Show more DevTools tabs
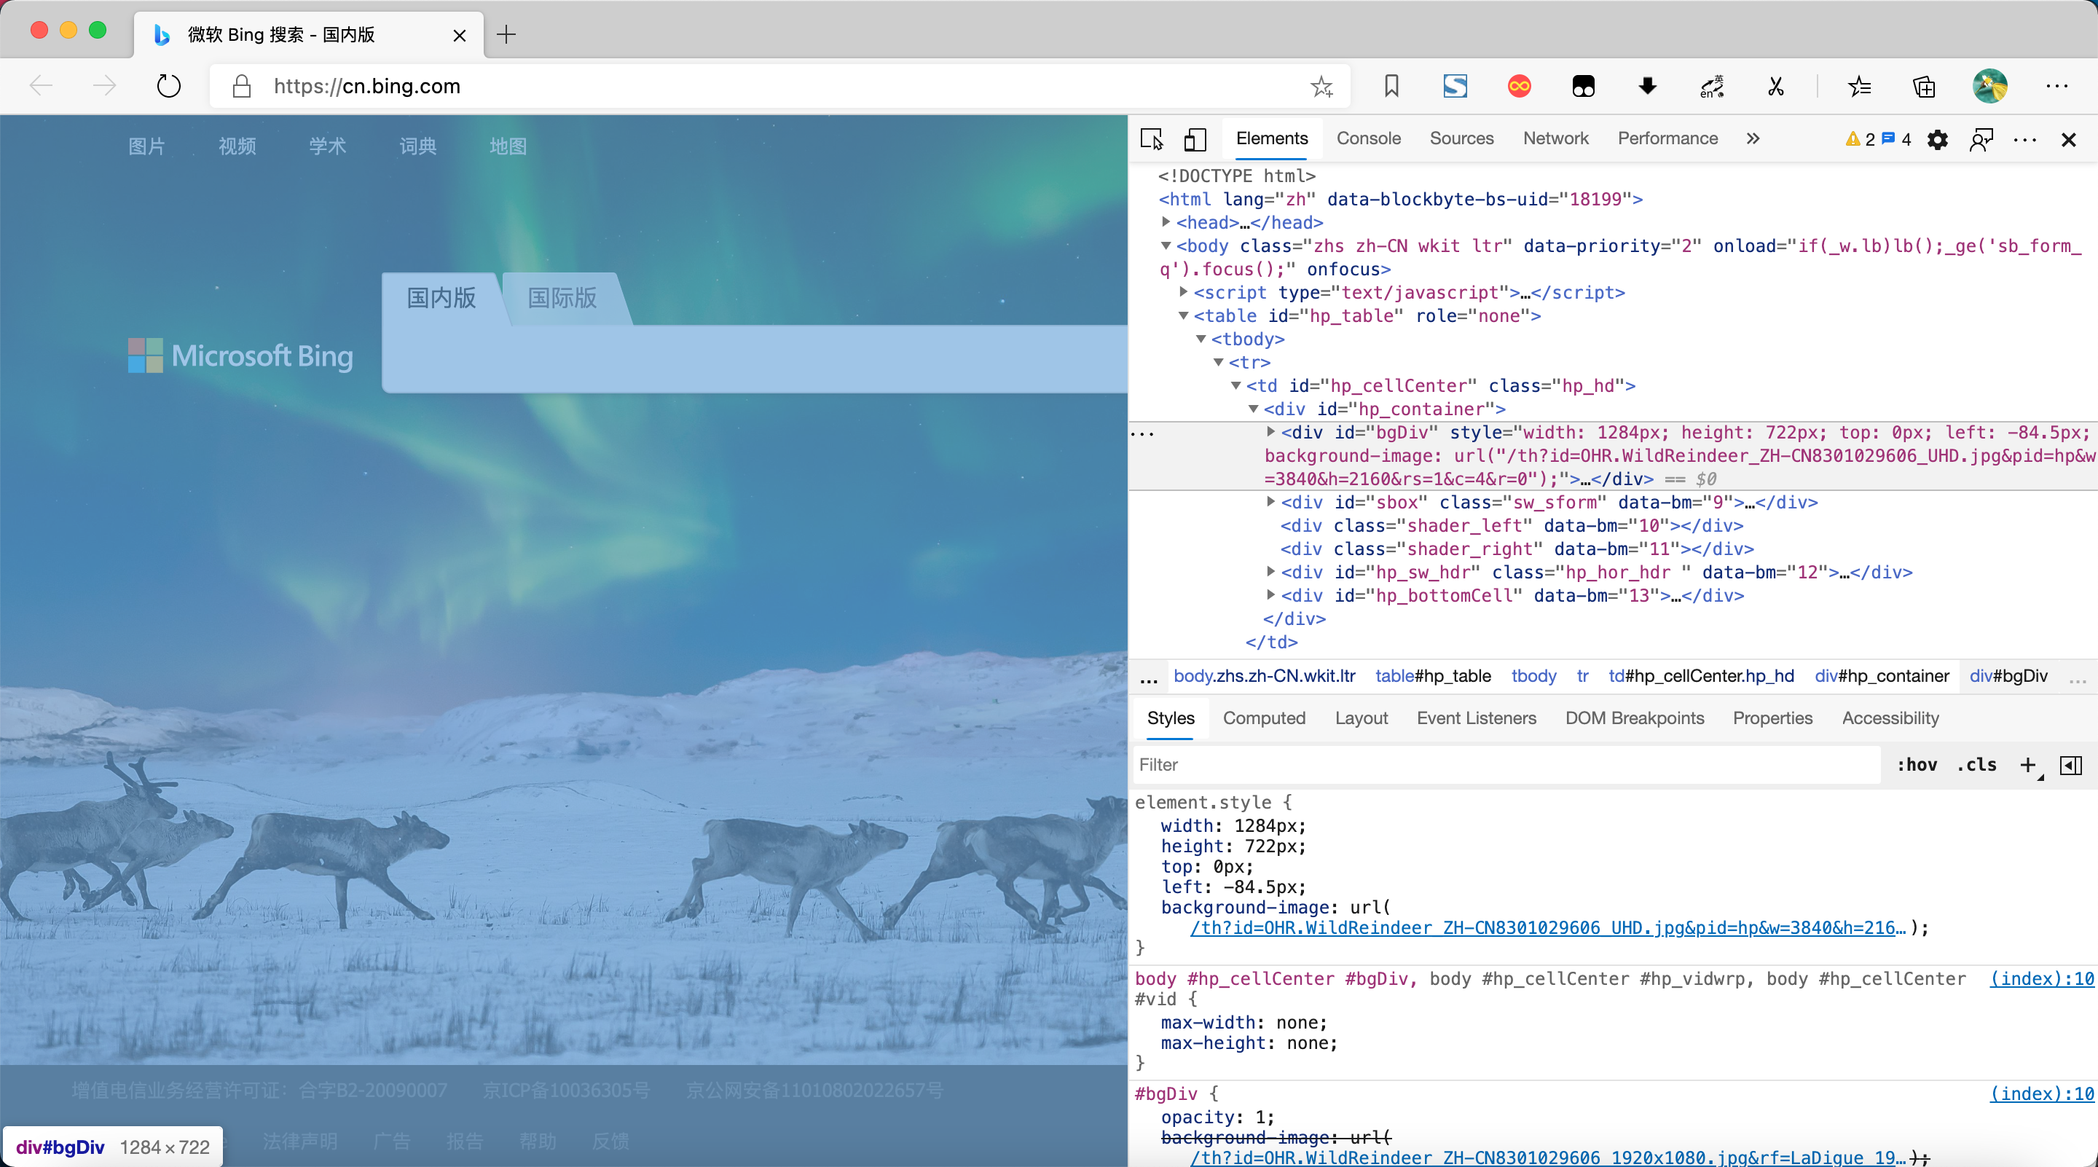This screenshot has width=2098, height=1167. pyautogui.click(x=1753, y=138)
